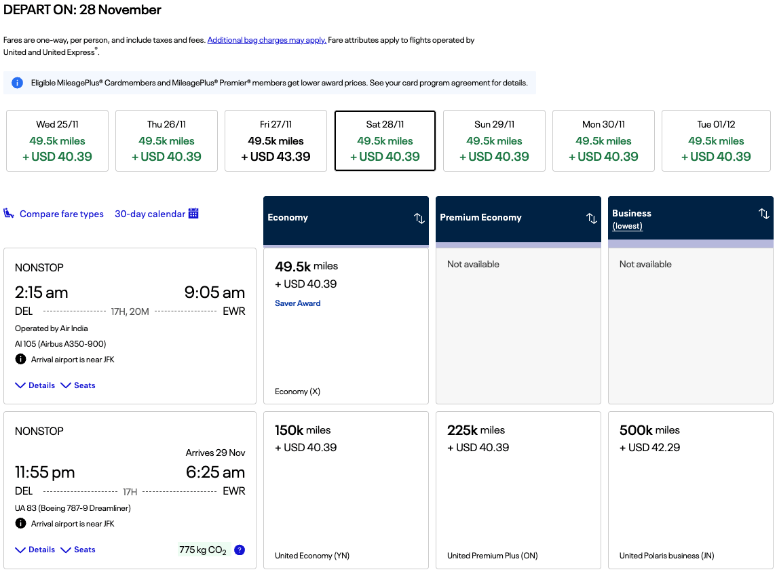Click the 17H, 20M duration text

click(x=130, y=311)
